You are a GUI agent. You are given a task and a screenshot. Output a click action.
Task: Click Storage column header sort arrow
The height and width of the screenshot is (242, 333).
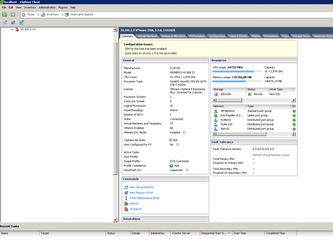242,89
